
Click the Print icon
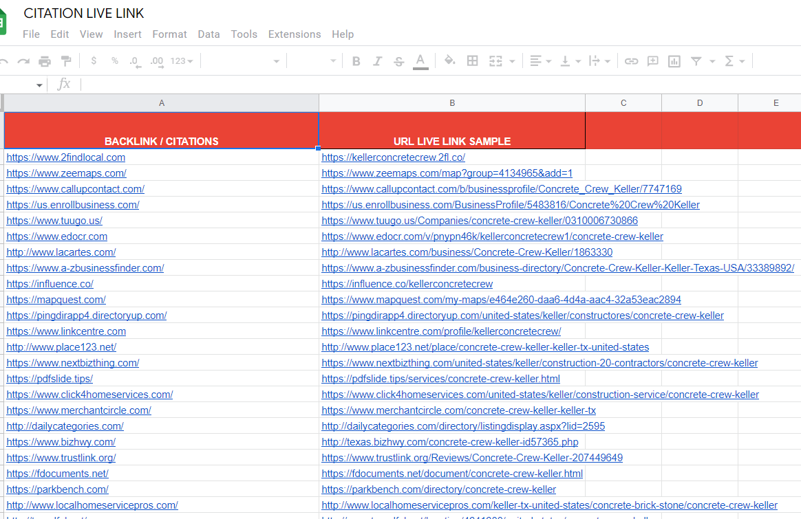tap(45, 61)
